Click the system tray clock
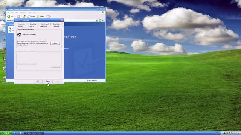The width and height of the screenshot is (241, 135). (237, 133)
